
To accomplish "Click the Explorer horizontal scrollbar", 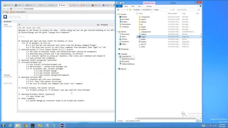I will click(x=166, y=118).
